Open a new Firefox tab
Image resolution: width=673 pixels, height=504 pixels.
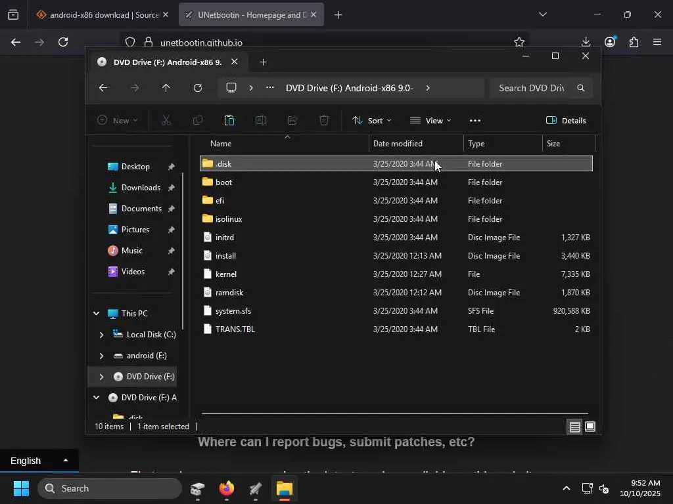coord(338,15)
